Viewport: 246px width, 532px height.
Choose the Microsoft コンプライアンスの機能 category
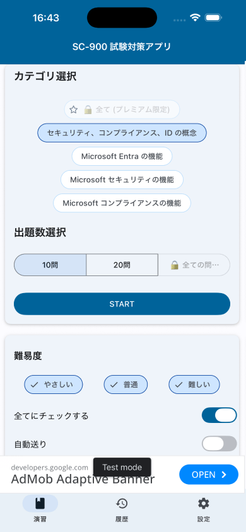click(x=122, y=203)
